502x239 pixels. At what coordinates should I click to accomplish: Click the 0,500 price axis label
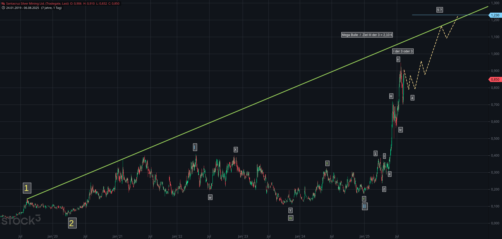click(x=495, y=138)
